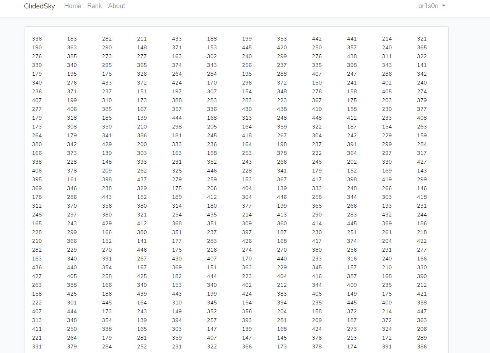Select the number 197
The image size is (490, 353).
177,91
